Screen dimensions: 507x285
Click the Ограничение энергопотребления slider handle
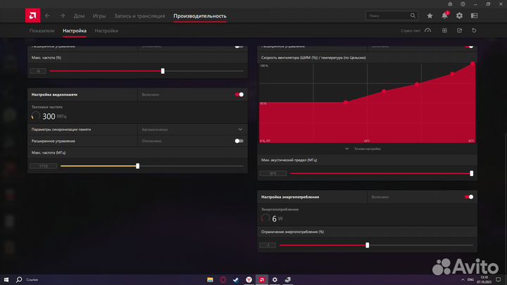tap(368, 246)
